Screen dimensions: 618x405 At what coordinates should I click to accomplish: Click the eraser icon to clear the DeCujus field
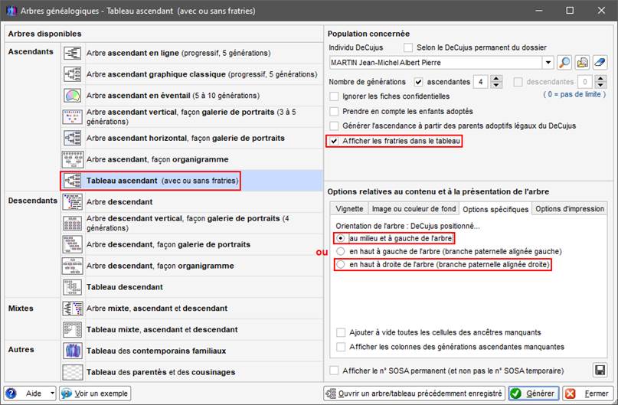pyautogui.click(x=600, y=63)
